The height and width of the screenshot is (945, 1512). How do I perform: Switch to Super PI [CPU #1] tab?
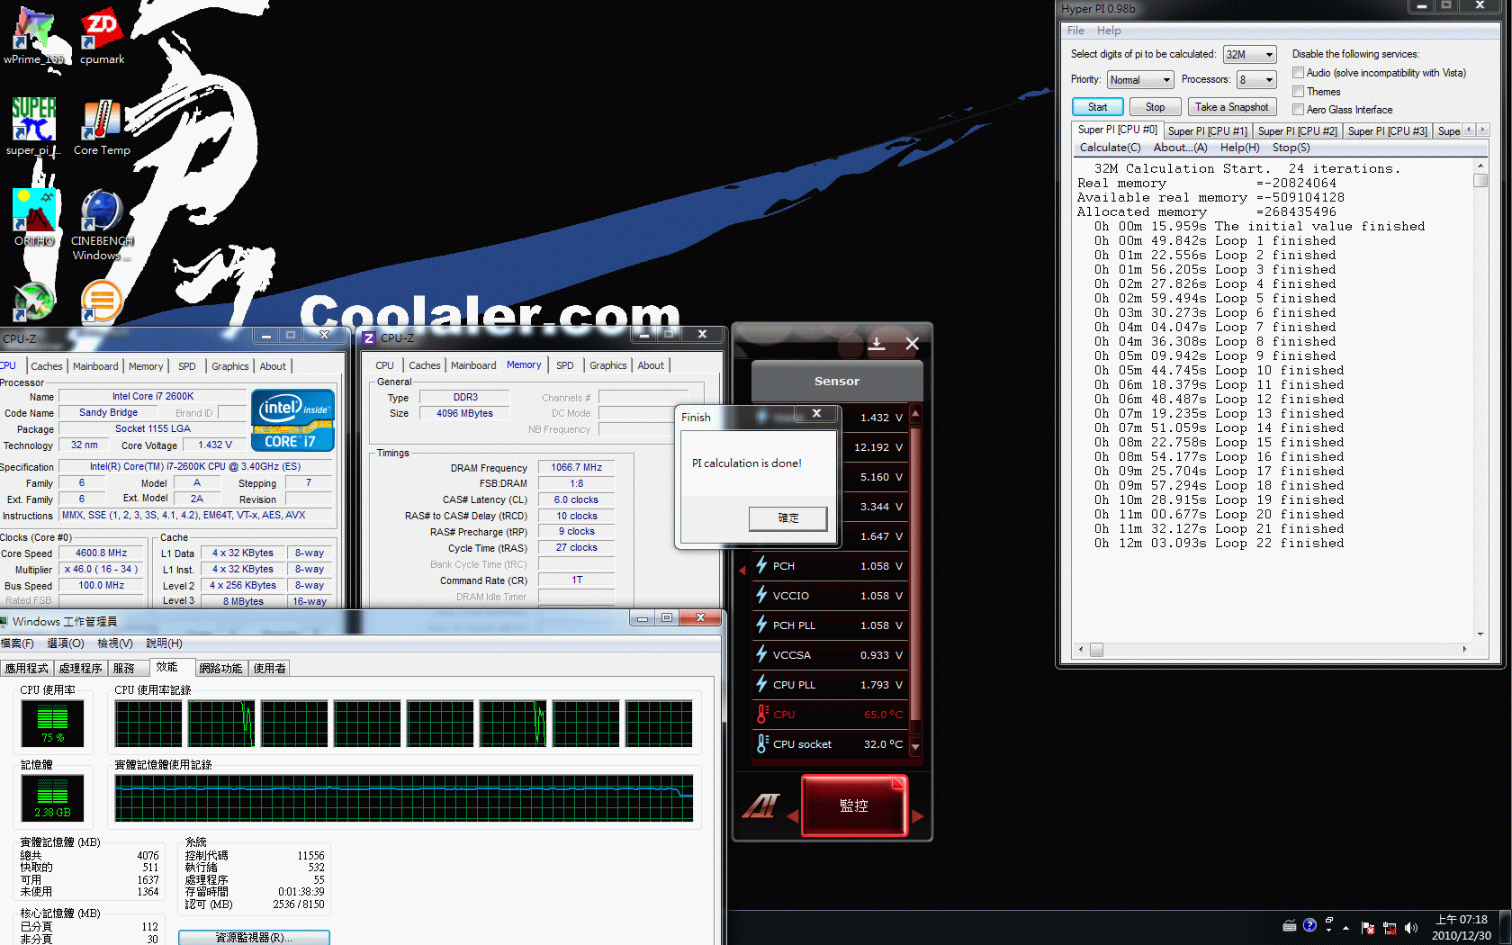(x=1207, y=131)
